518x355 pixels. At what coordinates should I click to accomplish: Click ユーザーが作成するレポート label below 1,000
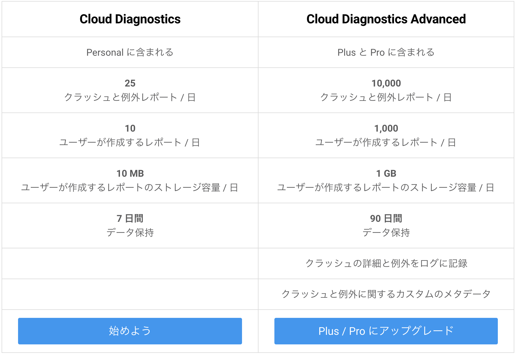tap(386, 142)
